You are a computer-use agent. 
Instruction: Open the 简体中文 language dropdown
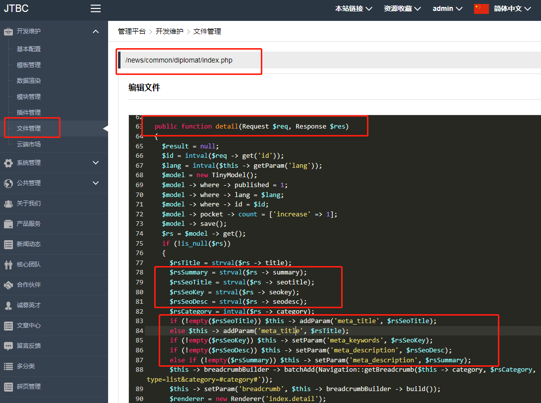coord(512,8)
